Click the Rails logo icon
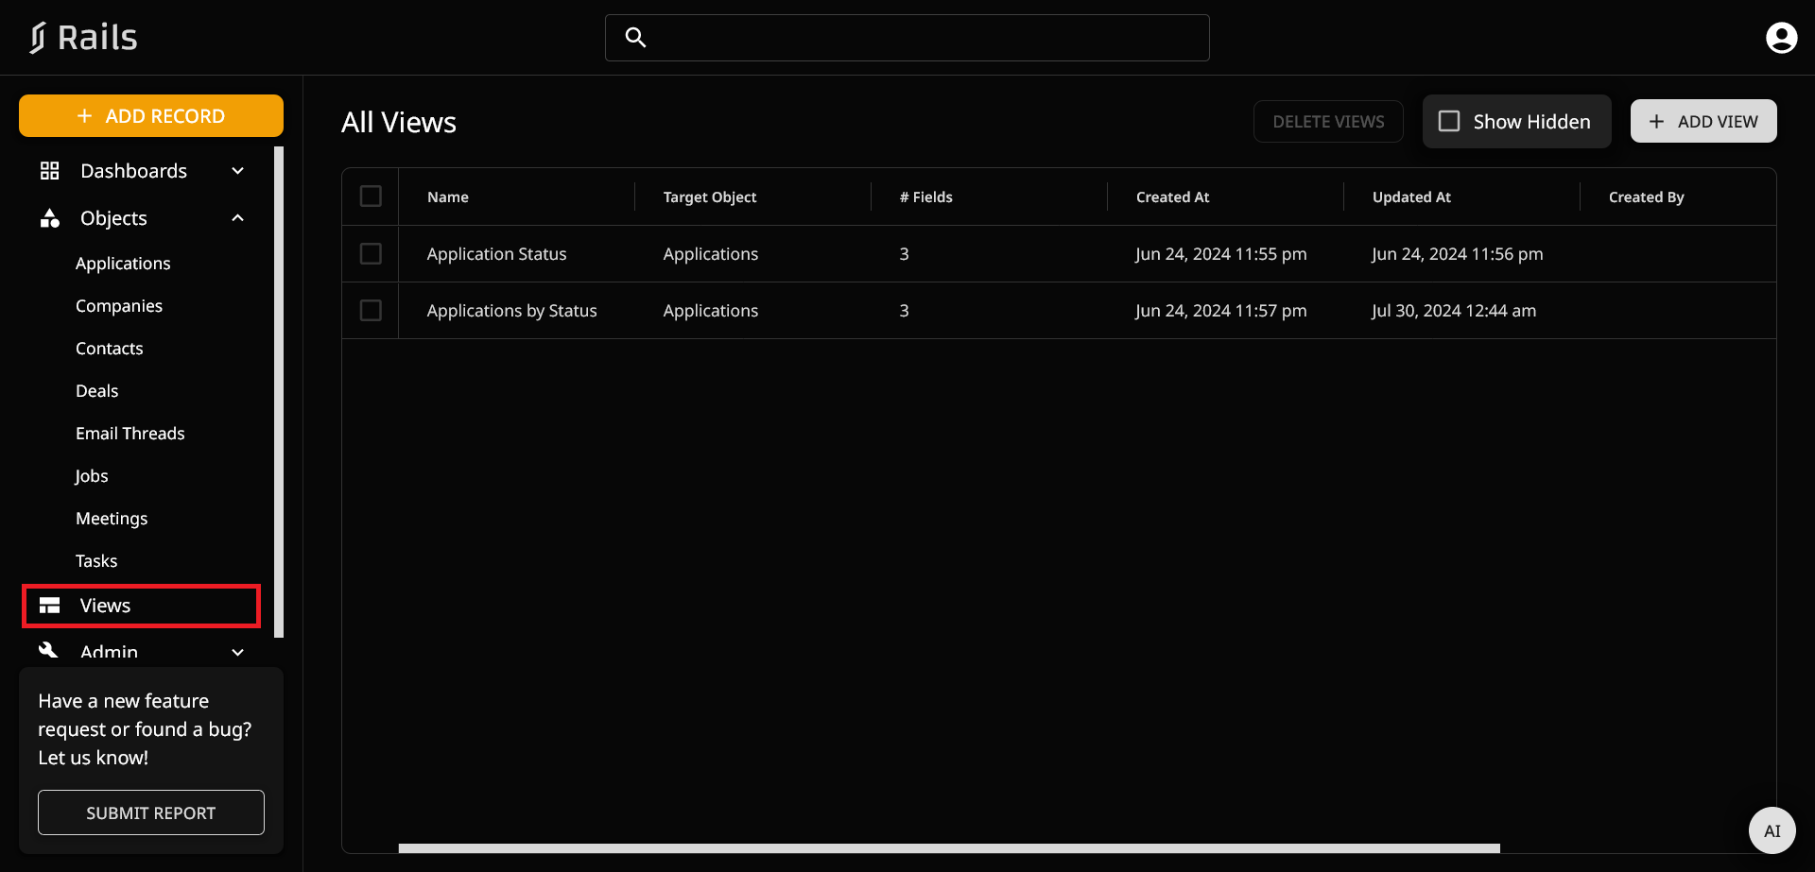The image size is (1815, 872). coord(37,38)
